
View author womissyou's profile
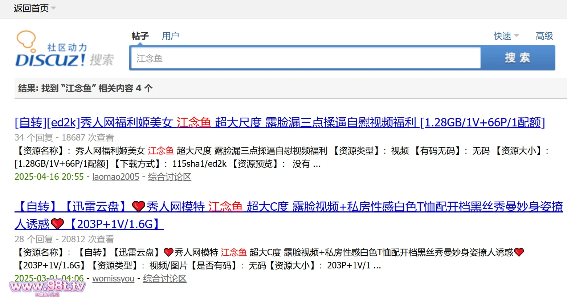pyautogui.click(x=113, y=279)
